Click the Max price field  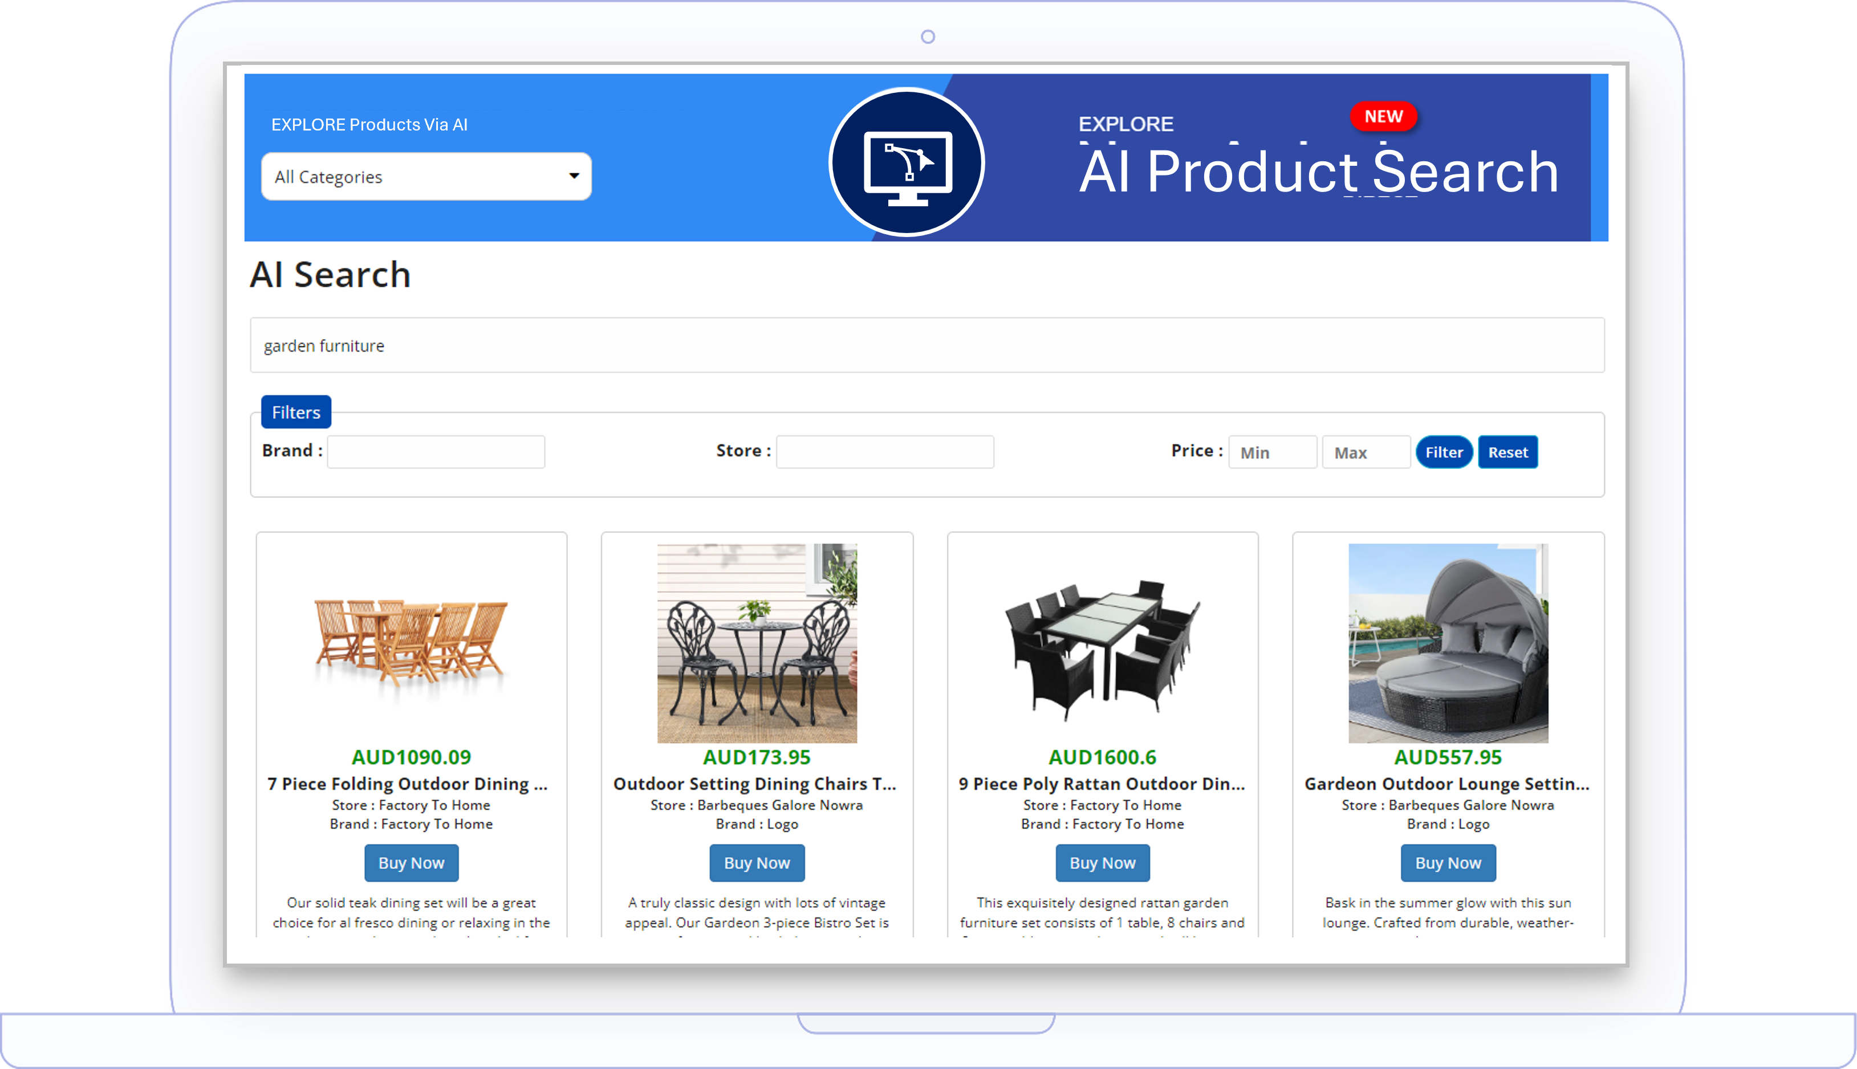1366,452
